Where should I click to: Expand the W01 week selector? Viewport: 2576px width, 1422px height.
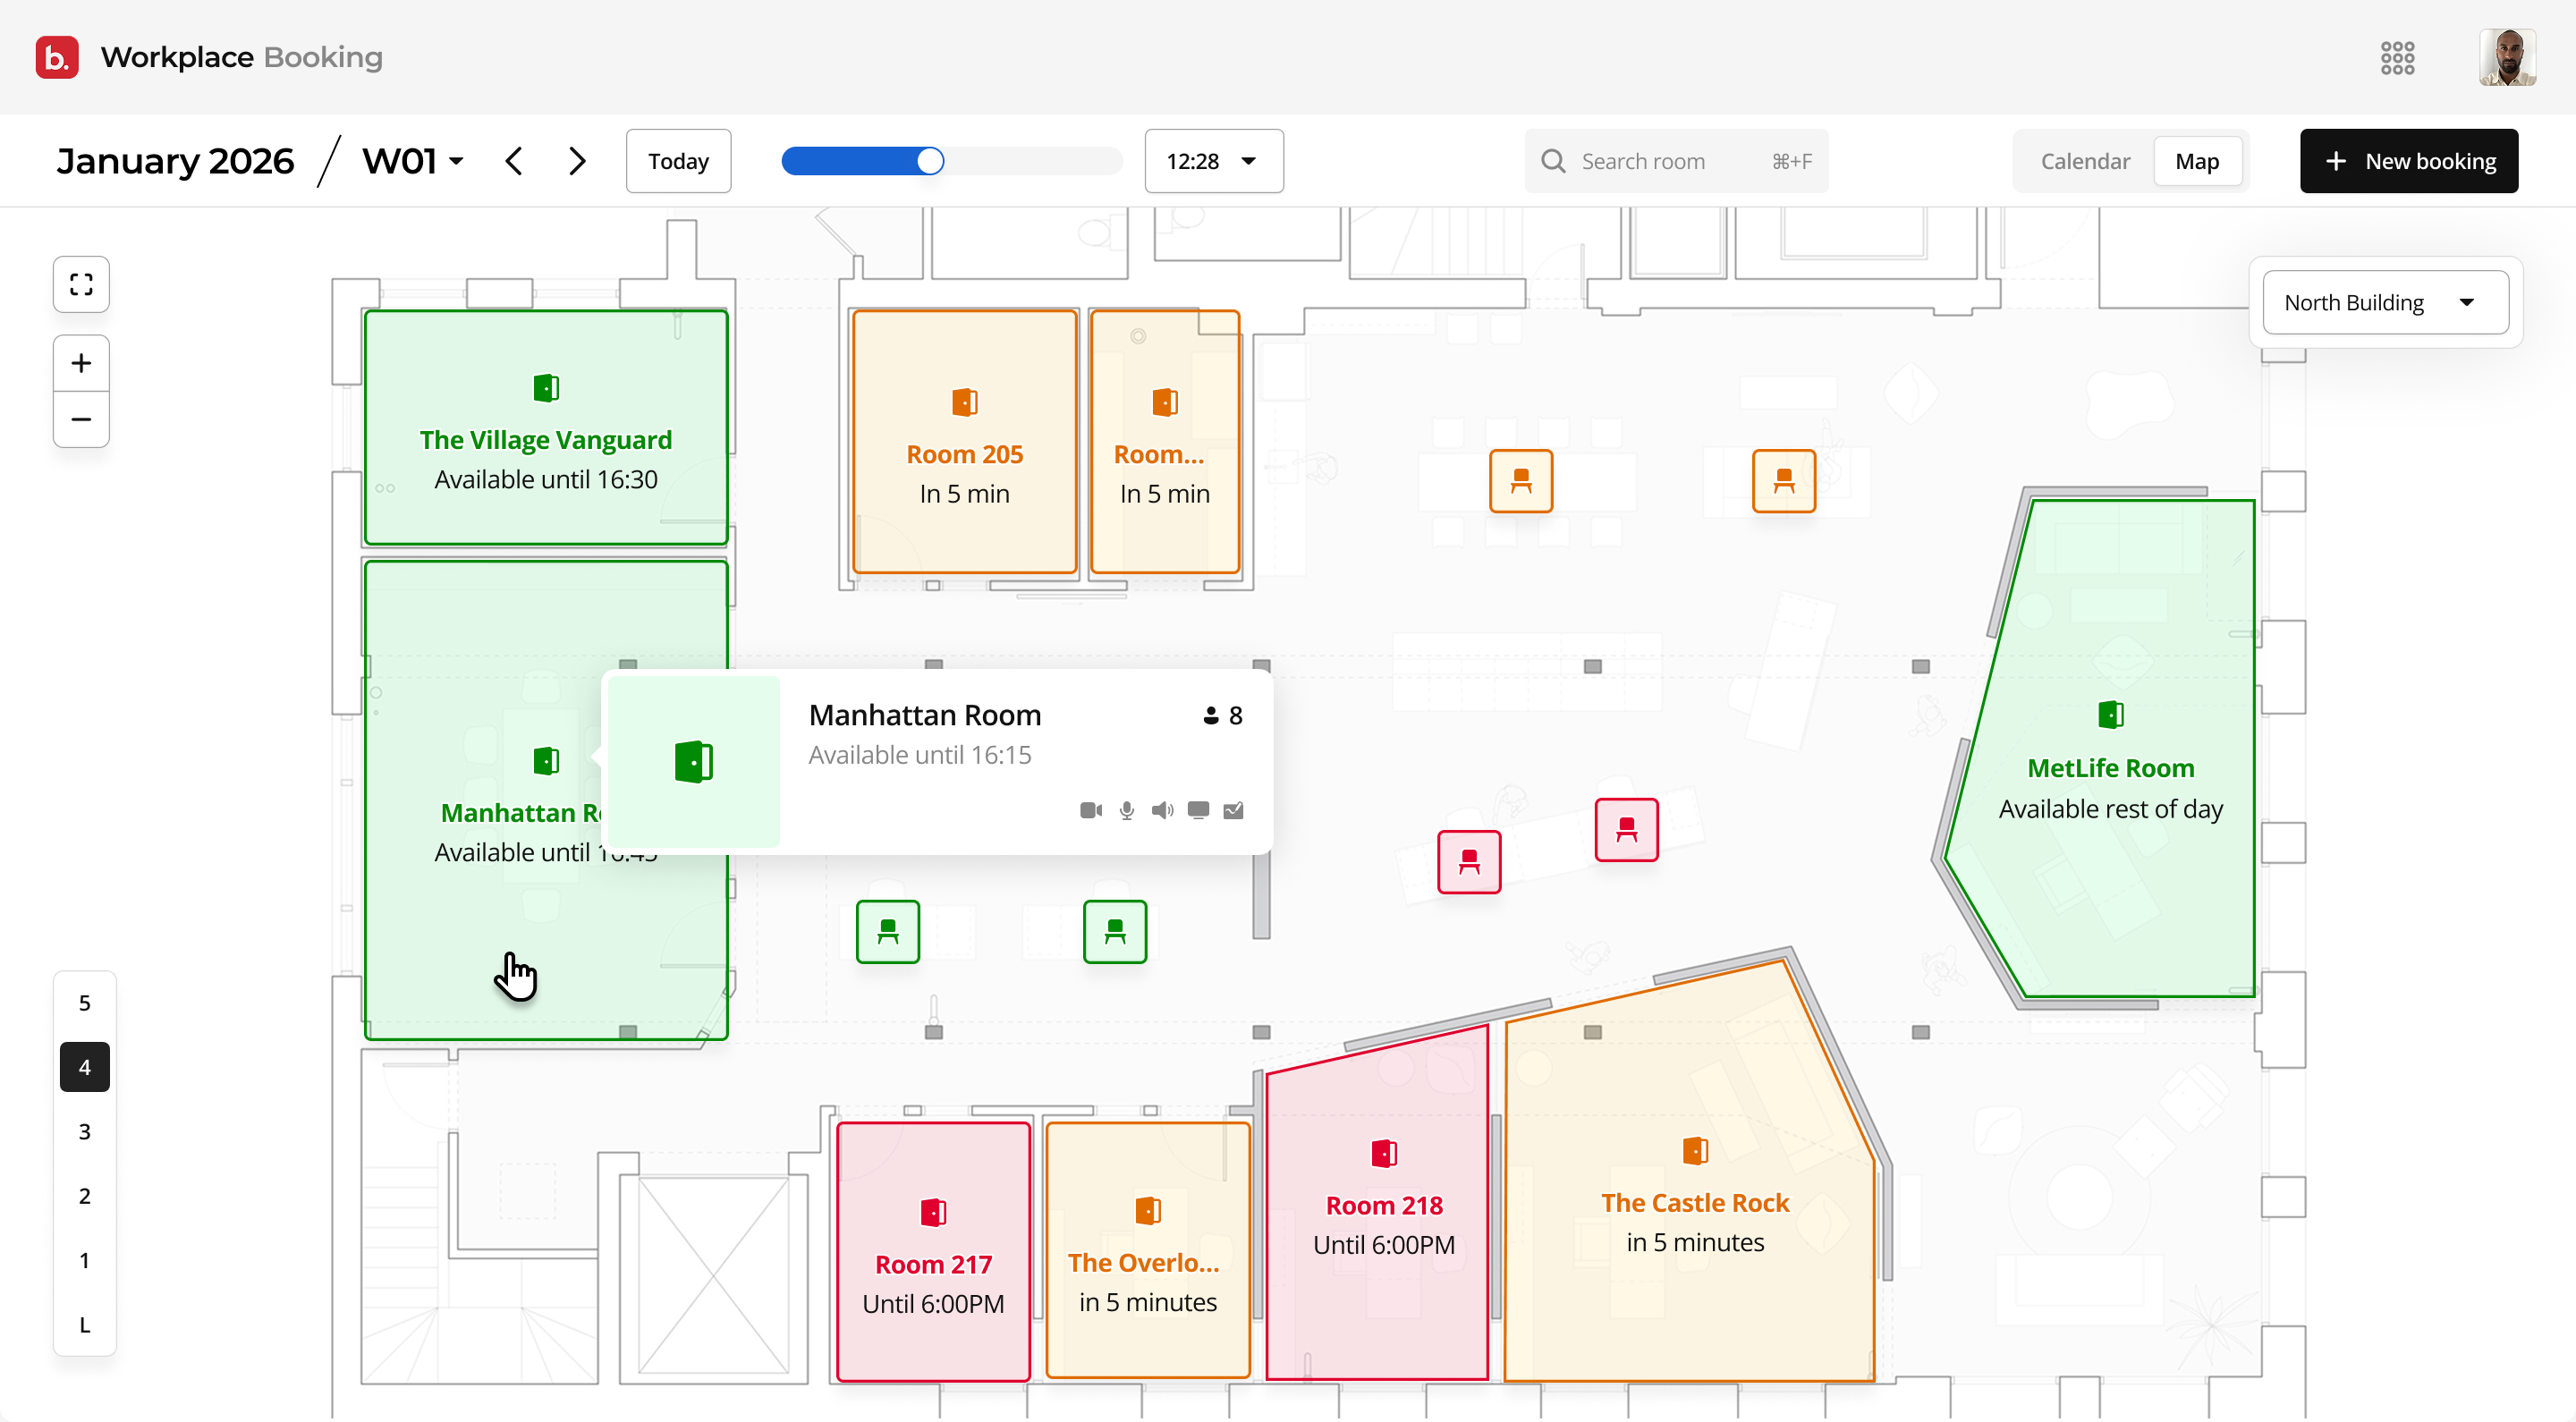point(413,161)
